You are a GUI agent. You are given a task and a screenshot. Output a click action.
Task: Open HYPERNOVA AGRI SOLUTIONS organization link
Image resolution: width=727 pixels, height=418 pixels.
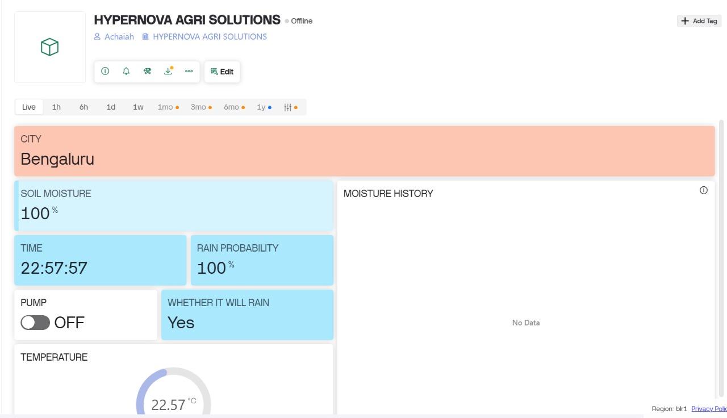point(204,37)
